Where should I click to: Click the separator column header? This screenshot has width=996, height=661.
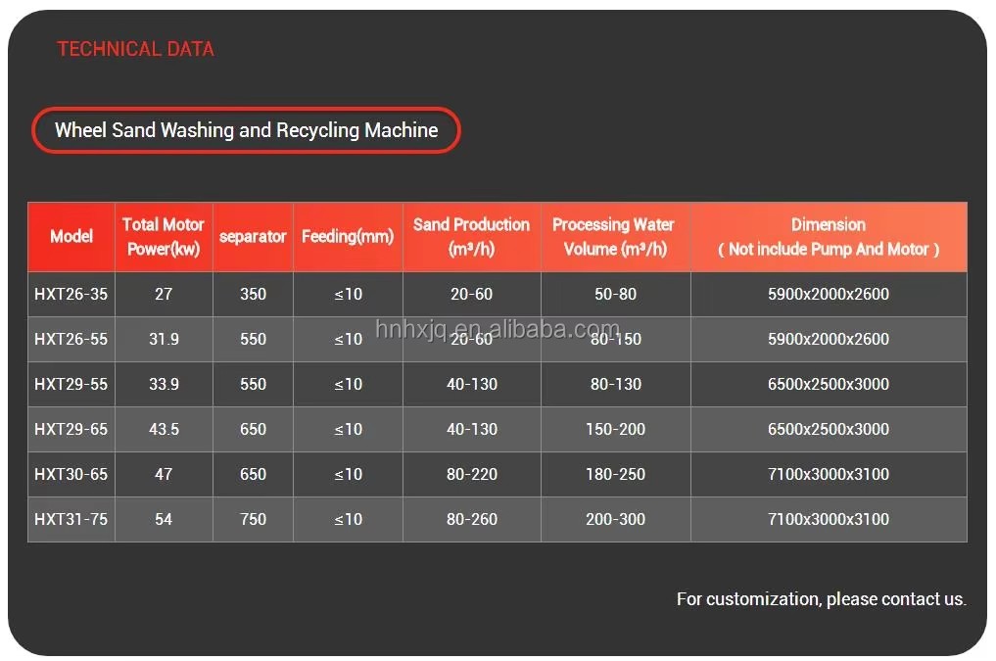[253, 236]
